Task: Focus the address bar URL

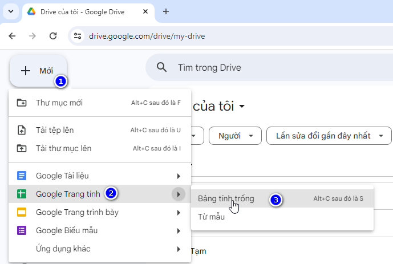Action: (x=147, y=36)
